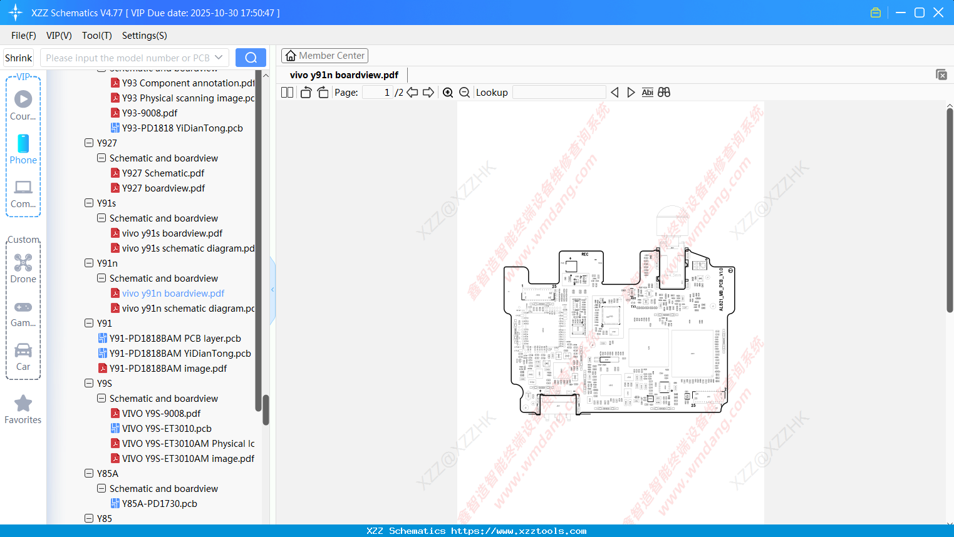Click the yellow VIP bag icon in title bar

(876, 13)
